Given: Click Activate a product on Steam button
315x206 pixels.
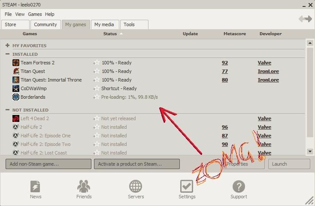Looking at the screenshot, I should [136, 164].
